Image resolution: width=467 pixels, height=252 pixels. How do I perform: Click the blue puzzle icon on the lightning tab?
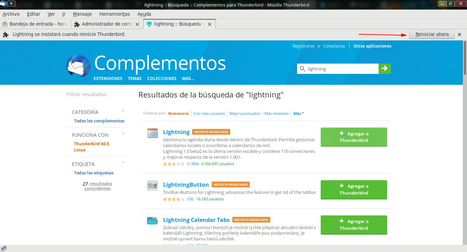[149, 24]
